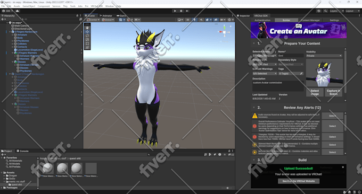
Task: Collapse Review Any Alerts section
Action: (254, 108)
